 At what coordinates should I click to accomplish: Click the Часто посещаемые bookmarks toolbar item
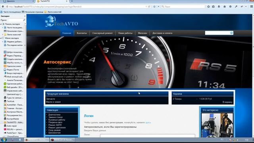click(11, 12)
